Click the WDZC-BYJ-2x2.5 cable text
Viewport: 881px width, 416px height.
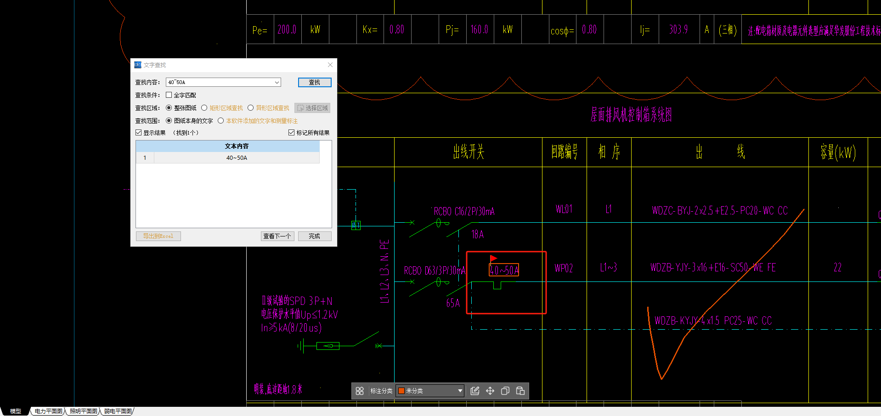point(719,211)
